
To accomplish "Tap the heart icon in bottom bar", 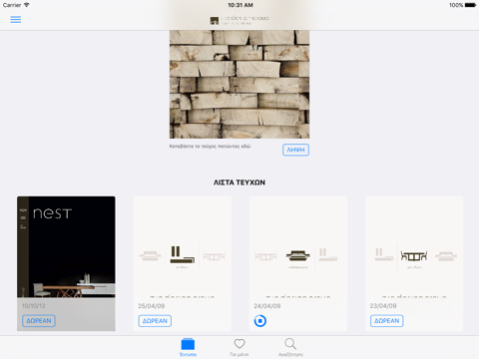I will (x=239, y=344).
